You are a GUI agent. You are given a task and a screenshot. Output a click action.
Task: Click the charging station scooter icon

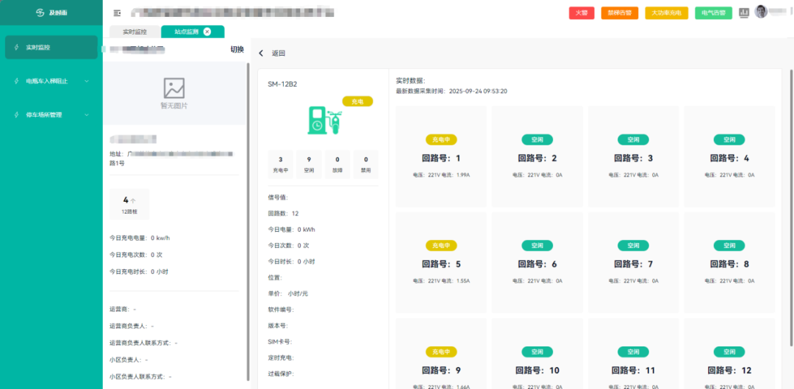[x=323, y=120]
